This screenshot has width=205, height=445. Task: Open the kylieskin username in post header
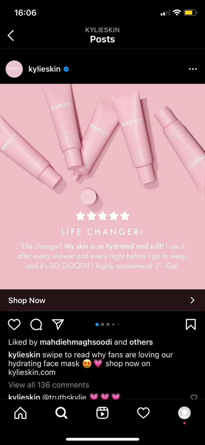[x=44, y=69]
